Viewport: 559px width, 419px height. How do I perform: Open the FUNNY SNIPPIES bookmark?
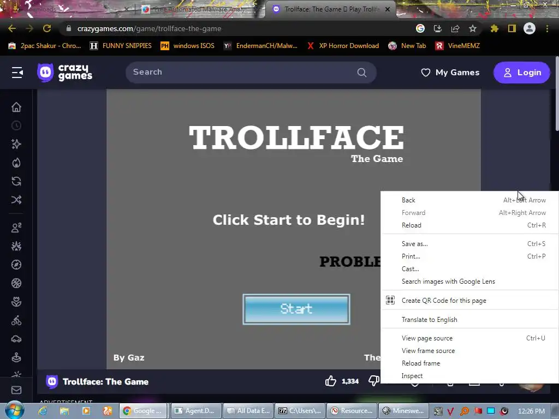point(121,46)
